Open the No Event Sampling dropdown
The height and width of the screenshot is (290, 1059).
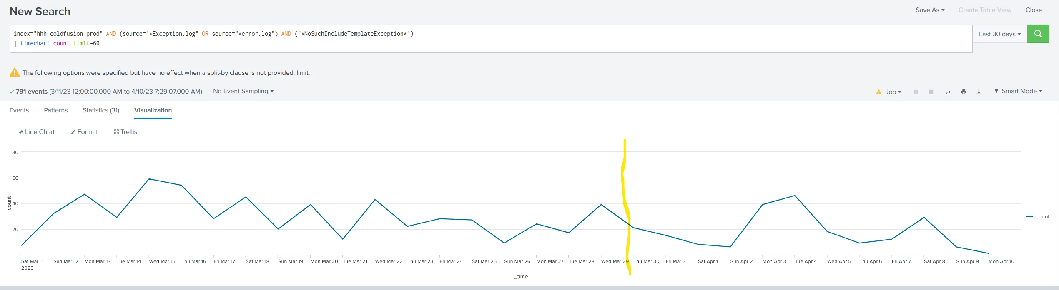[x=243, y=91]
